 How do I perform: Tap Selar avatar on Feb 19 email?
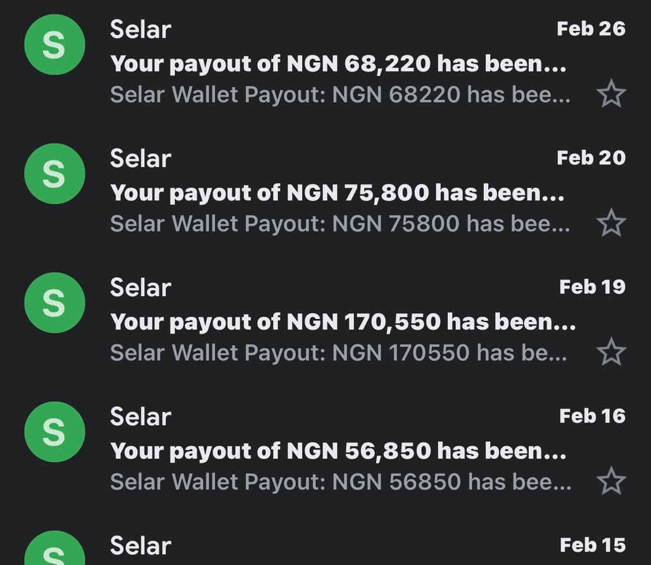coord(54,303)
